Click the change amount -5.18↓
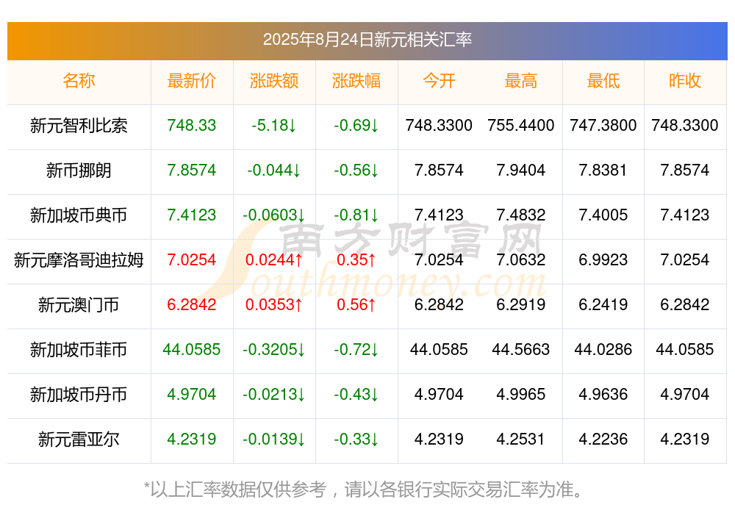The height and width of the screenshot is (513, 735). point(274,125)
